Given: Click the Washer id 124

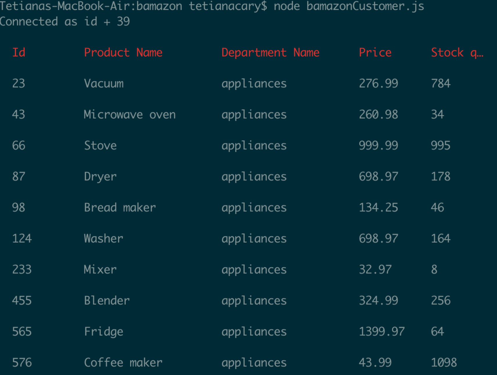Looking at the screenshot, I should click(x=22, y=239).
